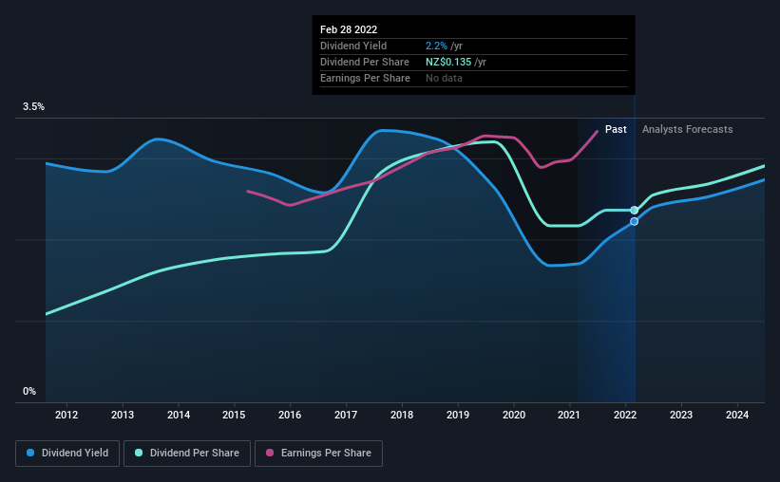Toggle the Earnings Per Share legend button
Viewport: 780px width, 482px height.
318,454
